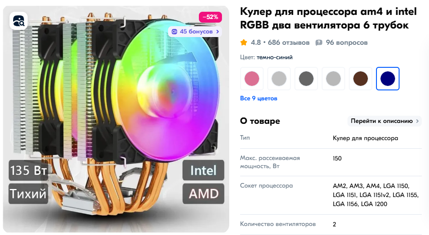Pick the brown color swatch
The height and width of the screenshot is (235, 429).
(361, 79)
